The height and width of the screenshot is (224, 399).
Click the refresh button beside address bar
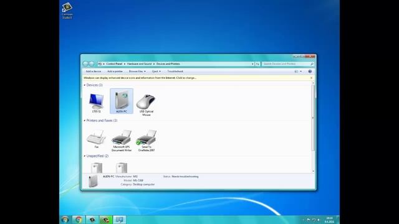(257, 64)
